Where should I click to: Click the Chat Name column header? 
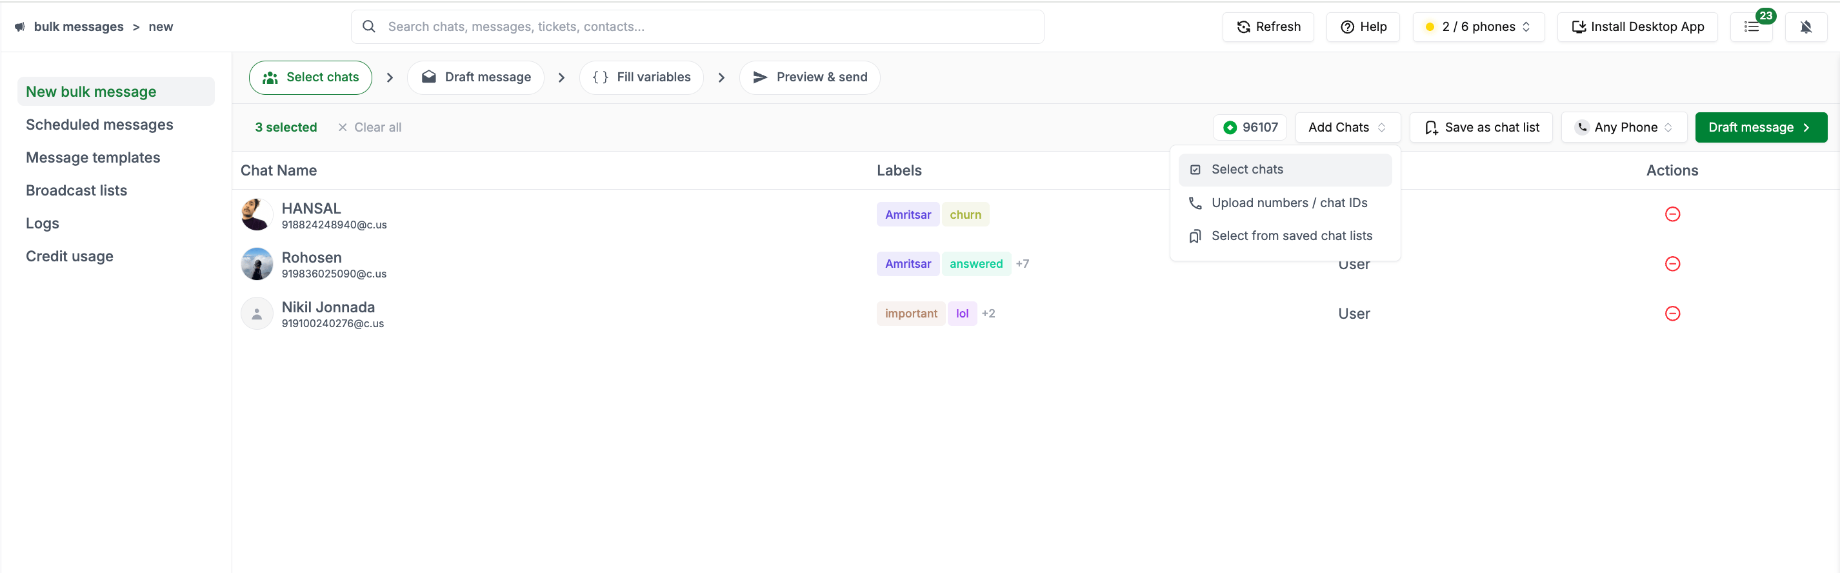(x=279, y=170)
